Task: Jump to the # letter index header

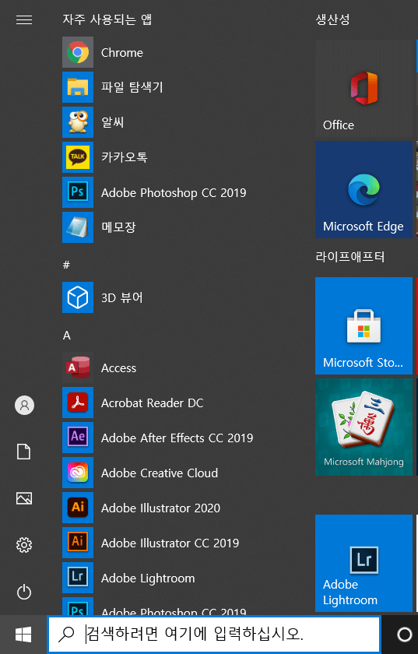Action: coord(66,265)
